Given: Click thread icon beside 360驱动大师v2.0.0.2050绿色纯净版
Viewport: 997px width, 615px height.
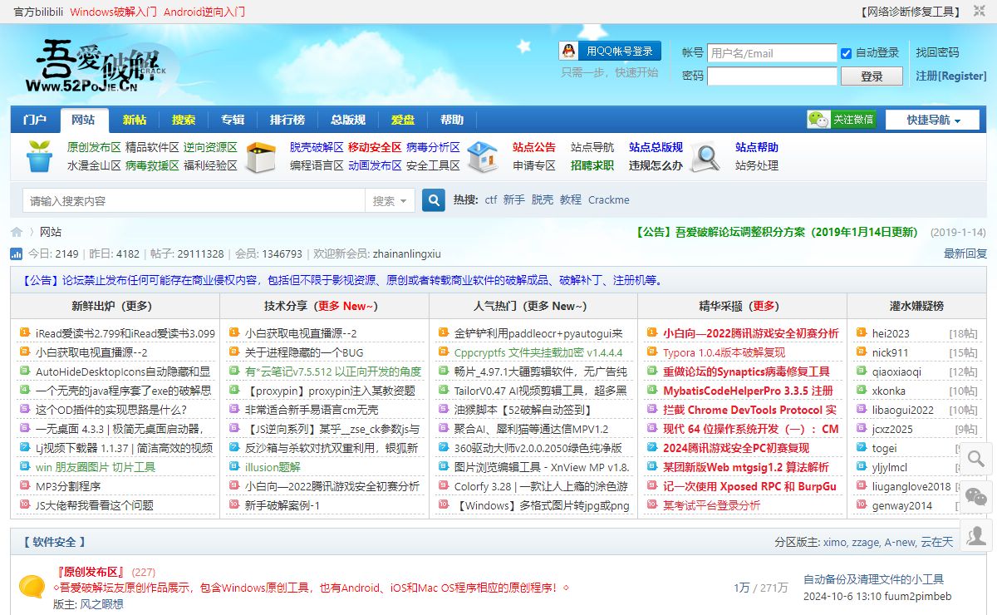Looking at the screenshot, I should 443,448.
